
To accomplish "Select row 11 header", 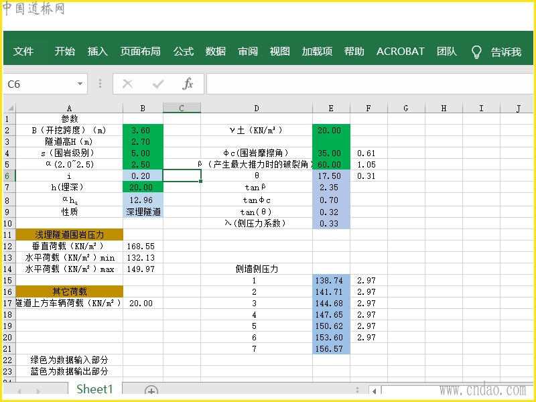I will [x=8, y=235].
